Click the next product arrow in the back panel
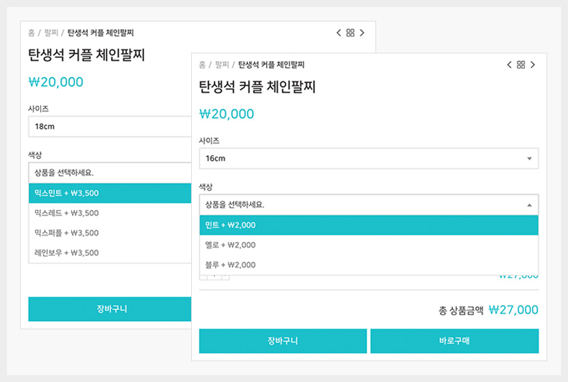Viewport: 568px width, 382px height. point(362,33)
